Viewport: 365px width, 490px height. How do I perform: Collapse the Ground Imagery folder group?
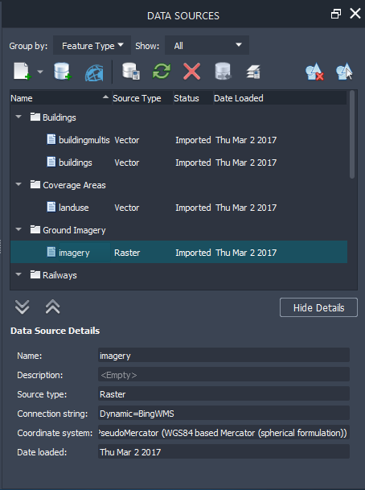[x=18, y=229]
